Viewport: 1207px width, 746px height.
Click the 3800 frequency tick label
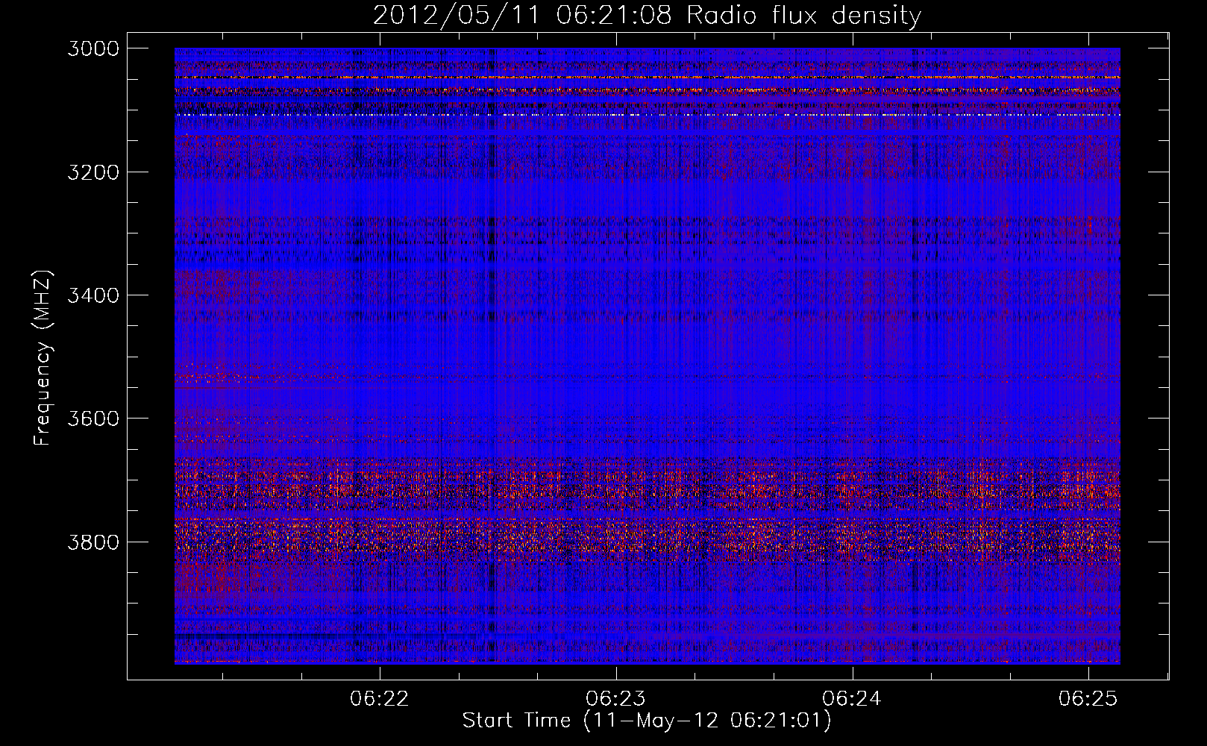pyautogui.click(x=93, y=542)
